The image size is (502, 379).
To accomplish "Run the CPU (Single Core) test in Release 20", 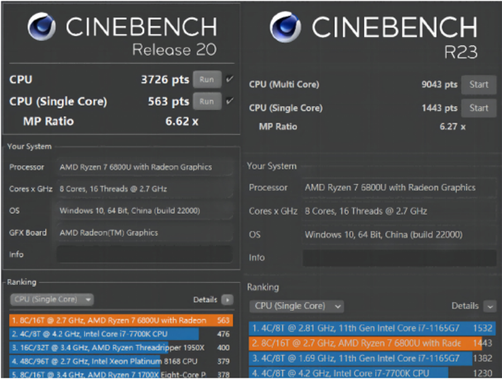I will pos(207,101).
